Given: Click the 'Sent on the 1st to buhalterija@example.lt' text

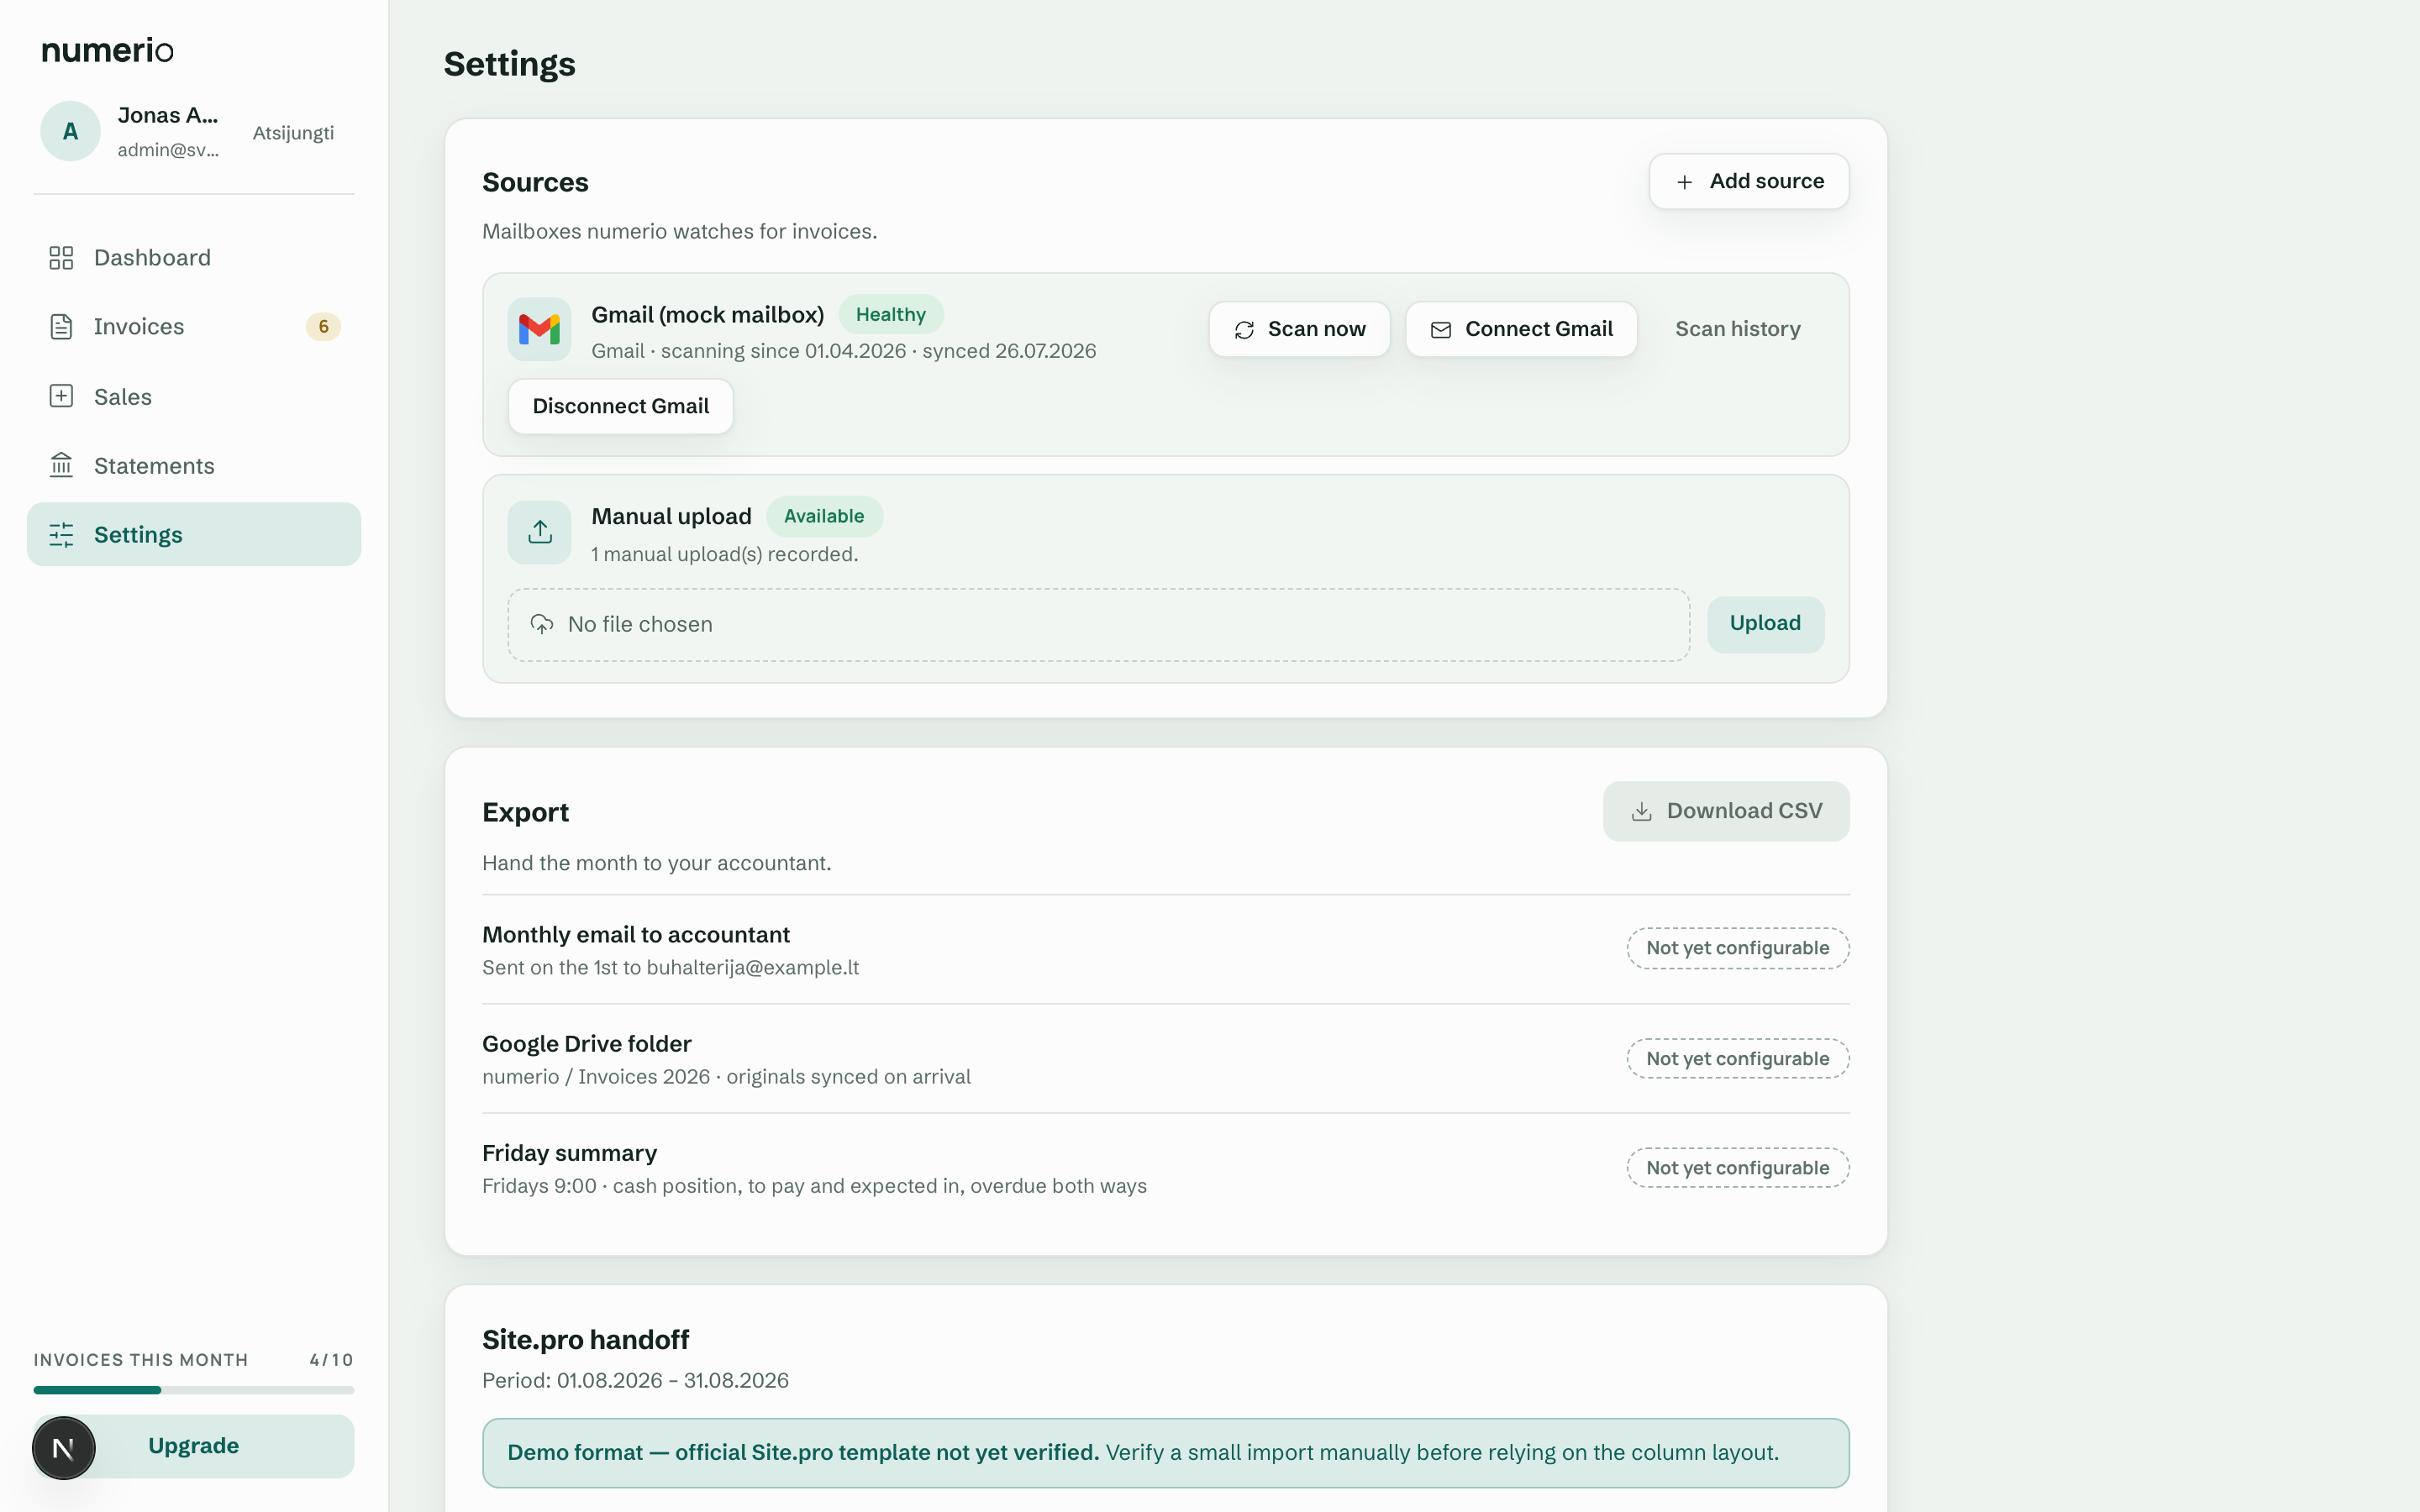Looking at the screenshot, I should 670,967.
